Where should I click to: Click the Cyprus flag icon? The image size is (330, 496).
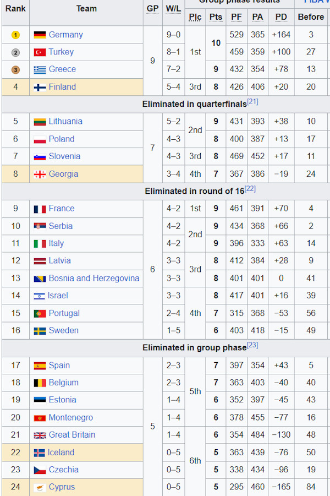40,487
